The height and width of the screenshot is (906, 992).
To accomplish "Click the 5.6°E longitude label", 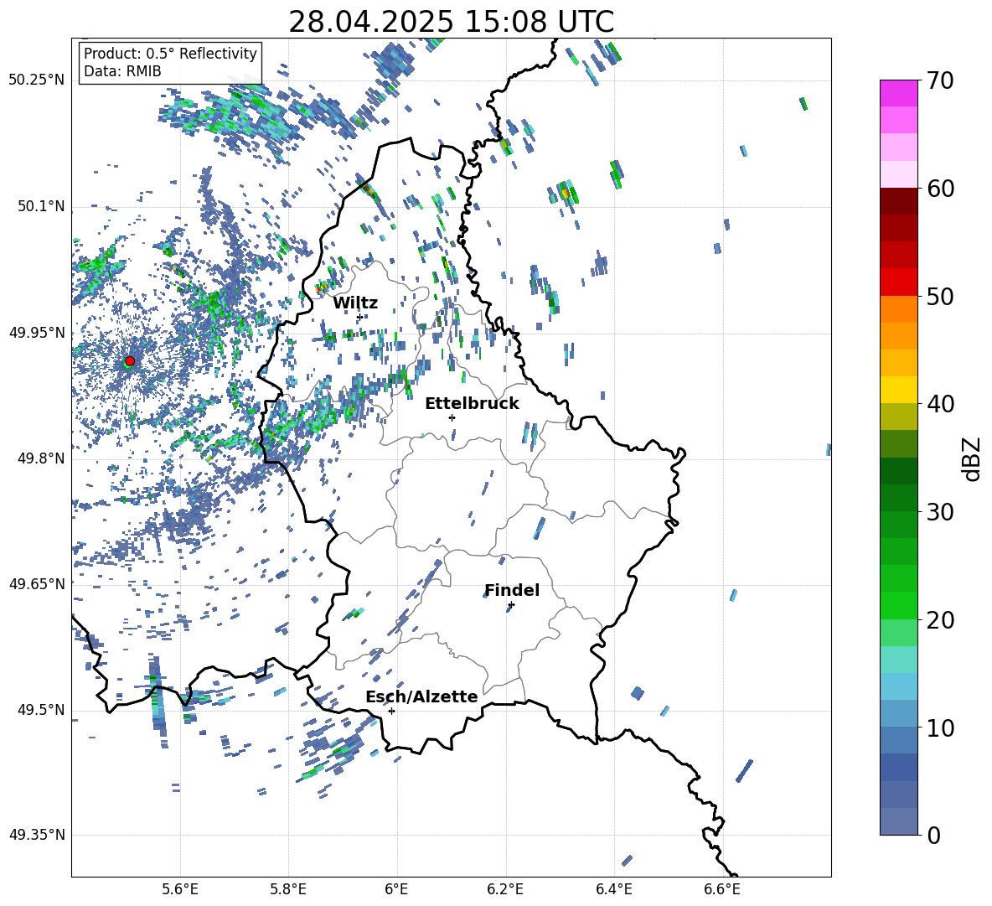I will pos(180,889).
